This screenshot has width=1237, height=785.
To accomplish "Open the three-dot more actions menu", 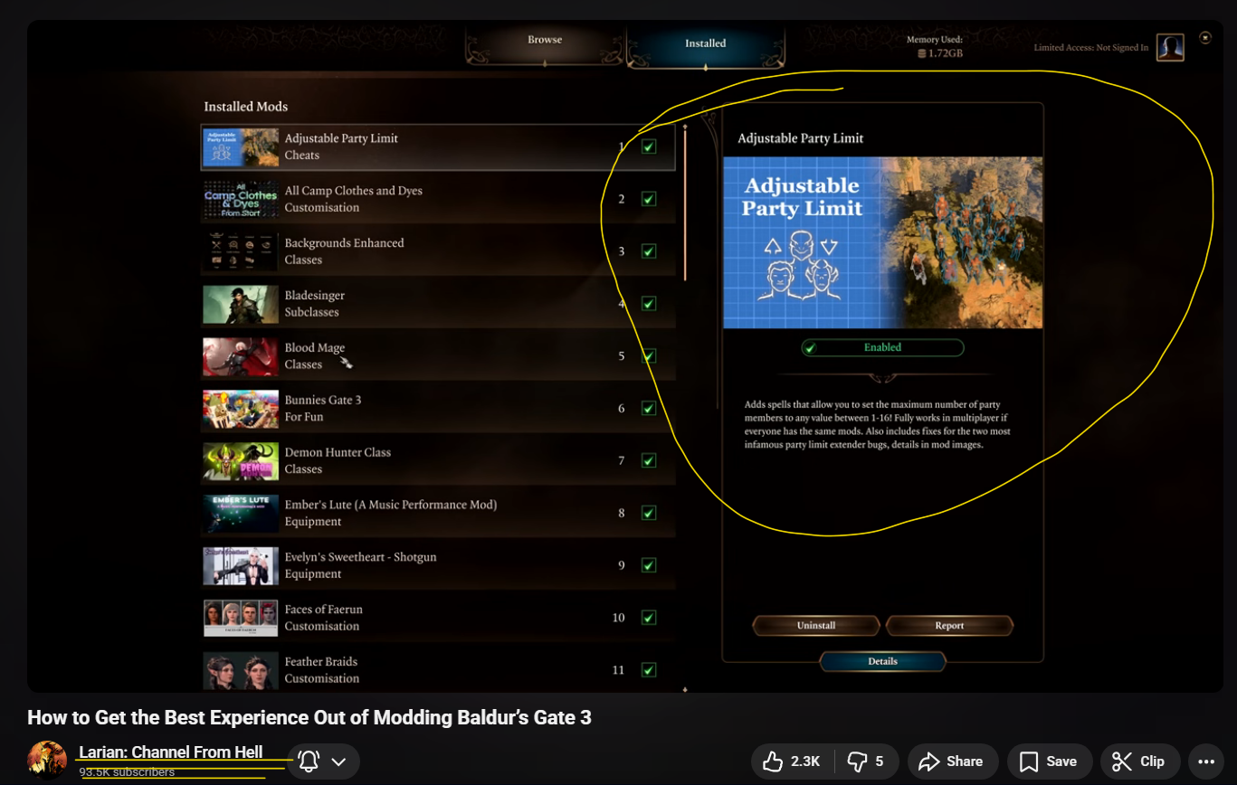I will 1206,761.
